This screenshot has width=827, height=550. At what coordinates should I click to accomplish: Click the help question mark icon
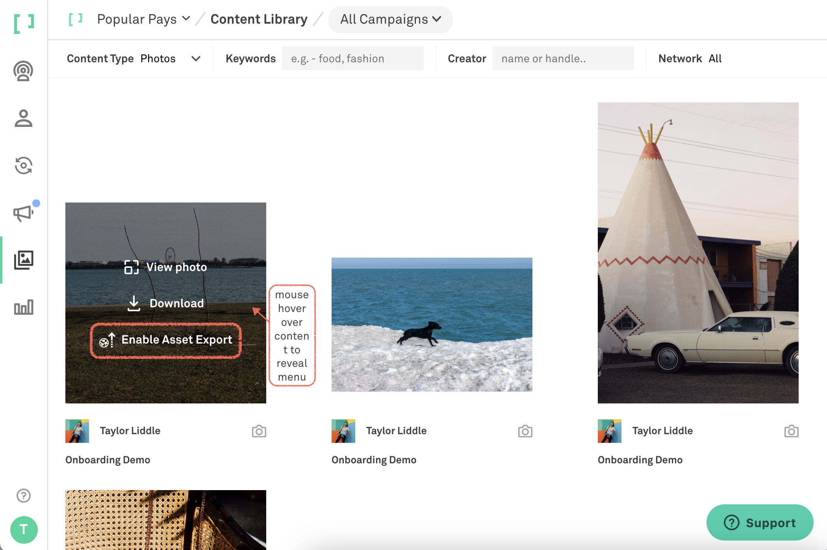(24, 496)
